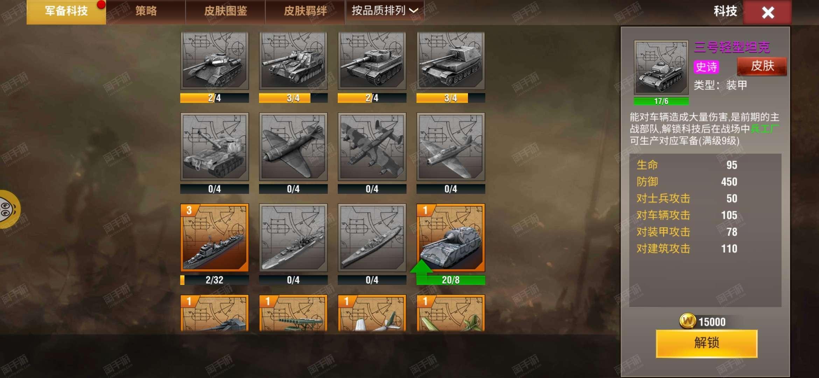The width and height of the screenshot is (819, 378).
Task: Switch to the 策略 tab
Action: click(x=146, y=11)
